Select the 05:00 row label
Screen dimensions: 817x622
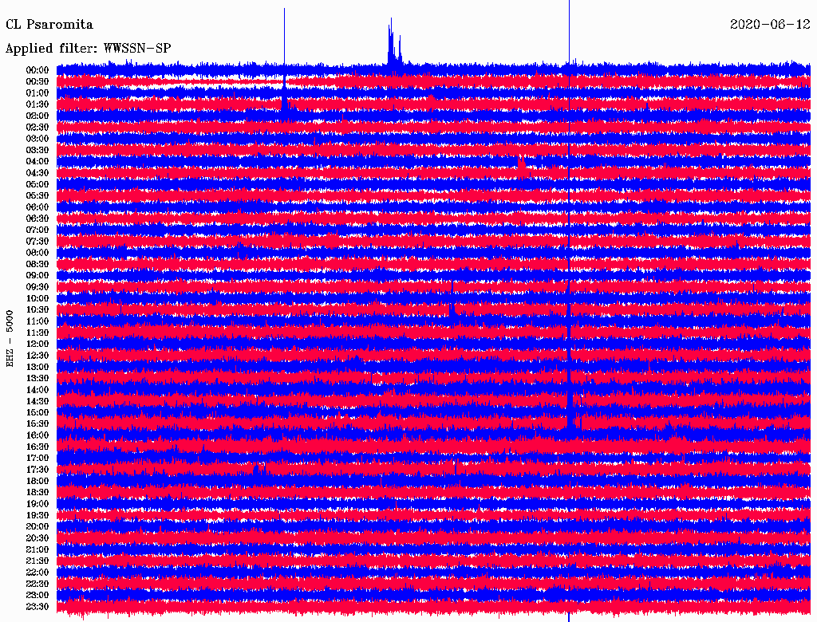coord(37,184)
